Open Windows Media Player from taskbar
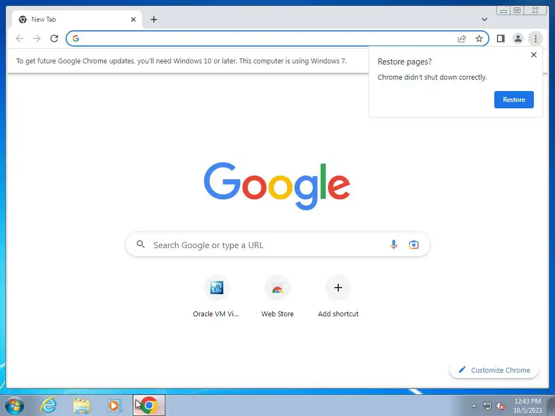This screenshot has width=555, height=416. click(x=115, y=405)
